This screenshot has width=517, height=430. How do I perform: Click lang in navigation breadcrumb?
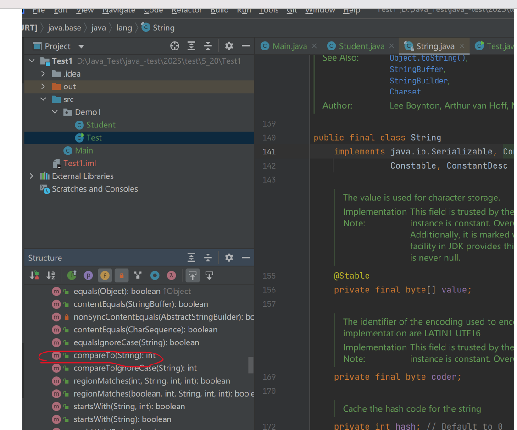[x=124, y=28]
